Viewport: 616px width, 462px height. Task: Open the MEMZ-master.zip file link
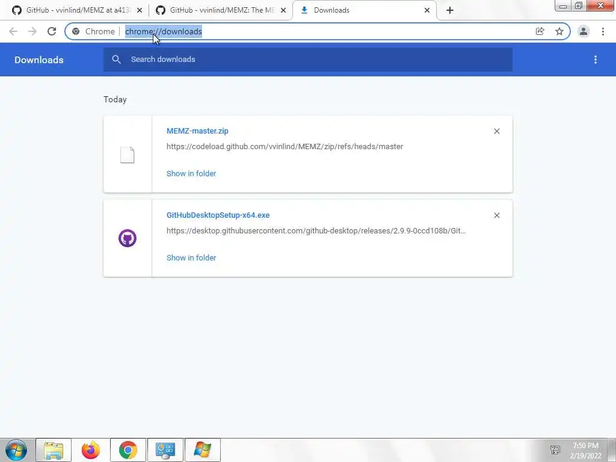[197, 131]
